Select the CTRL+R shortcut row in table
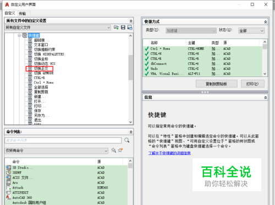Image resolution: width=275 pixels, height=205 pixels. tap(203, 59)
